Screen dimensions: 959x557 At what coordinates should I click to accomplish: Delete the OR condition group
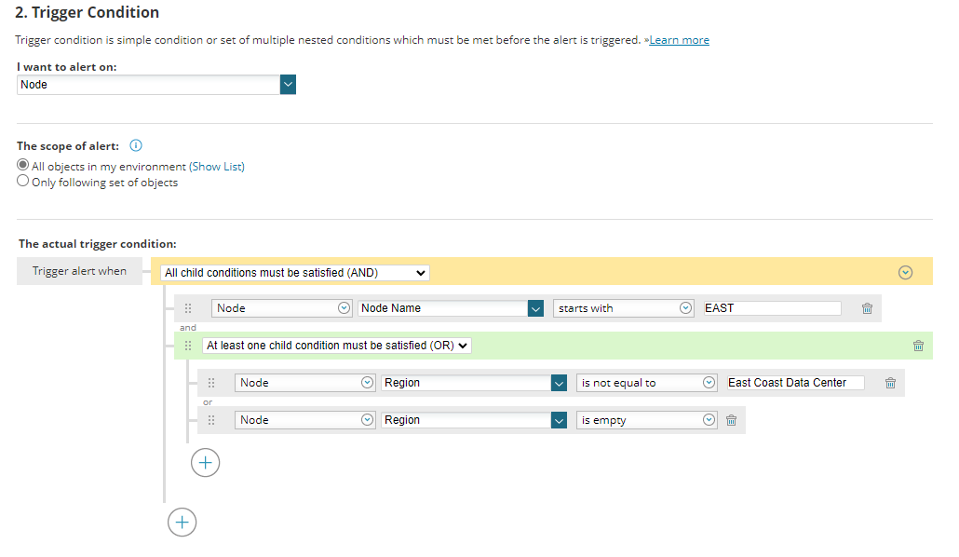pos(918,346)
